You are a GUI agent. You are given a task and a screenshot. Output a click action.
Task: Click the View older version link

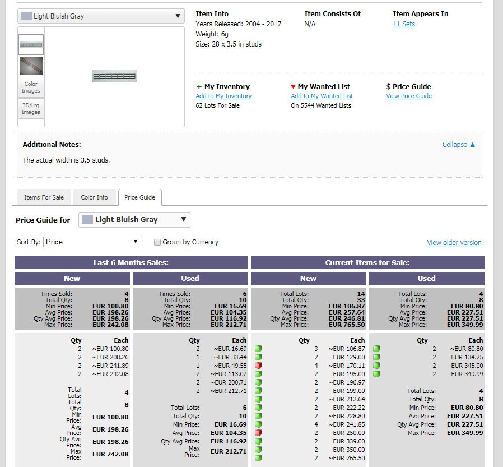(454, 243)
